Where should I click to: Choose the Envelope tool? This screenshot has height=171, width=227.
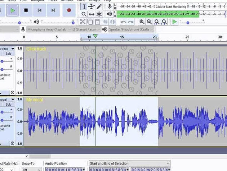click(x=92, y=6)
